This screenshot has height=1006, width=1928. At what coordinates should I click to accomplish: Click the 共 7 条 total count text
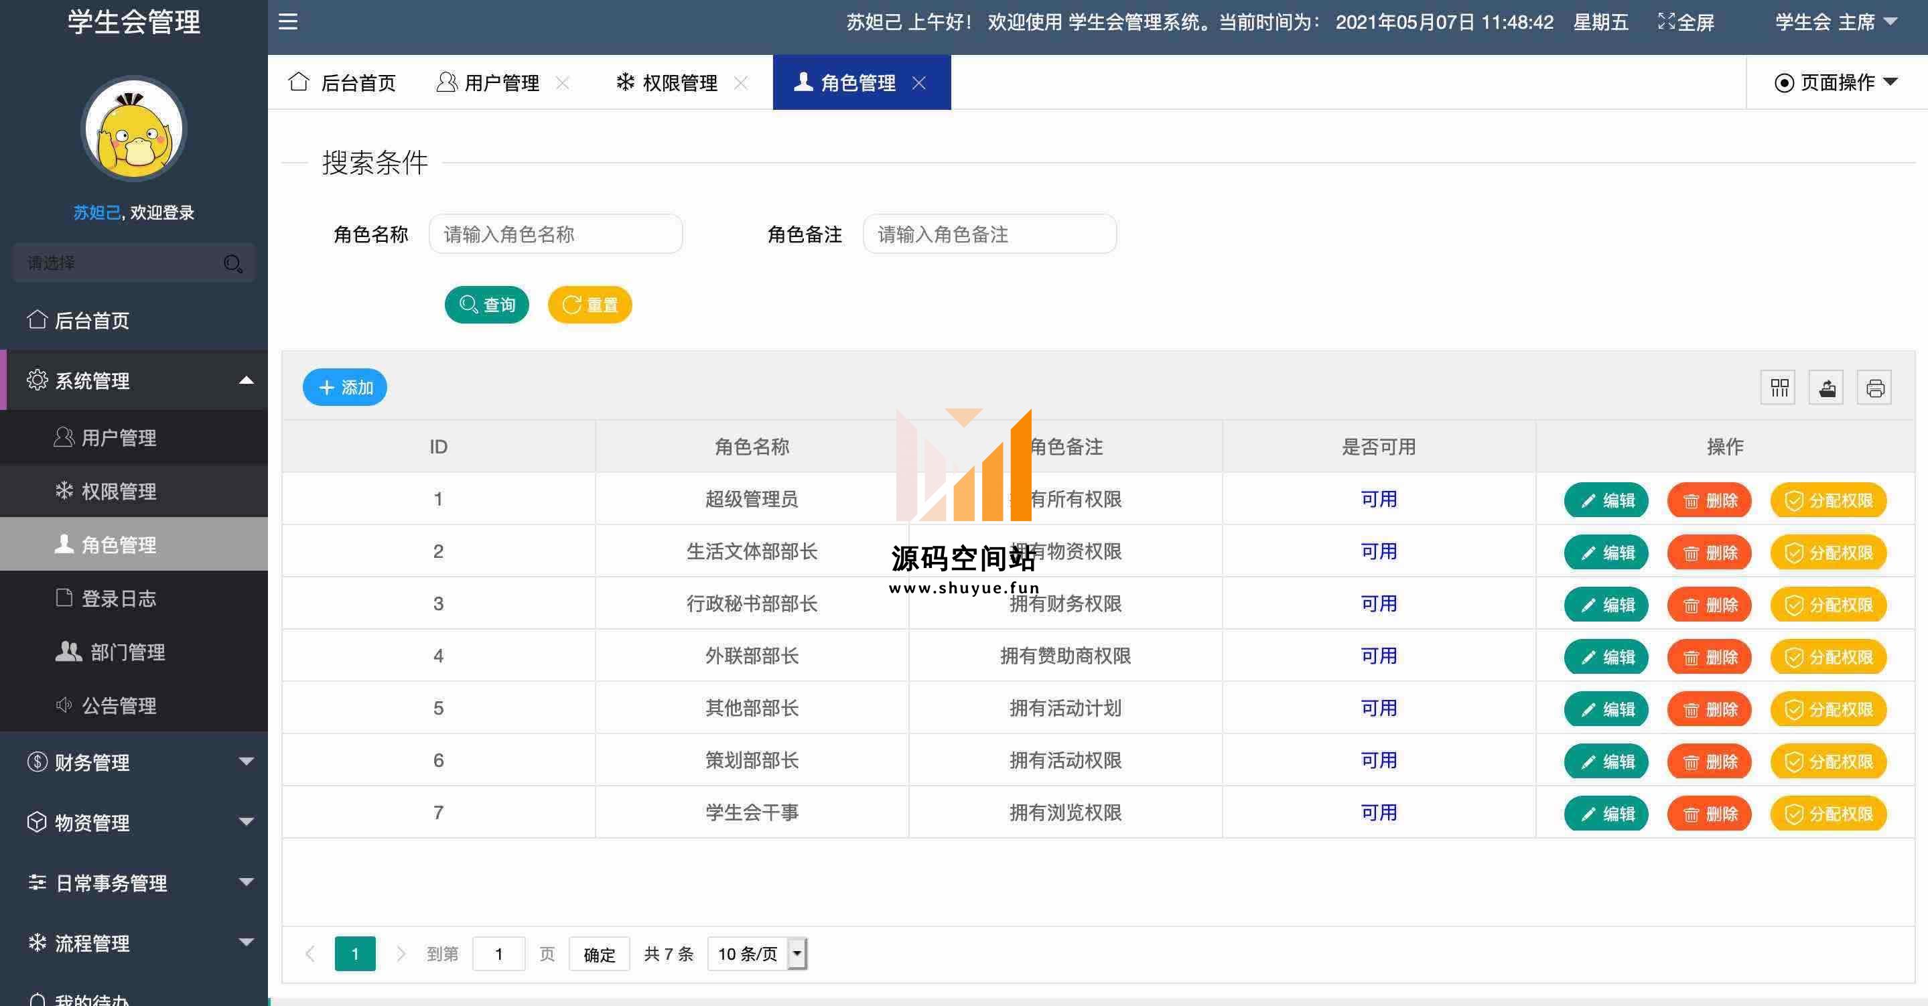click(669, 954)
